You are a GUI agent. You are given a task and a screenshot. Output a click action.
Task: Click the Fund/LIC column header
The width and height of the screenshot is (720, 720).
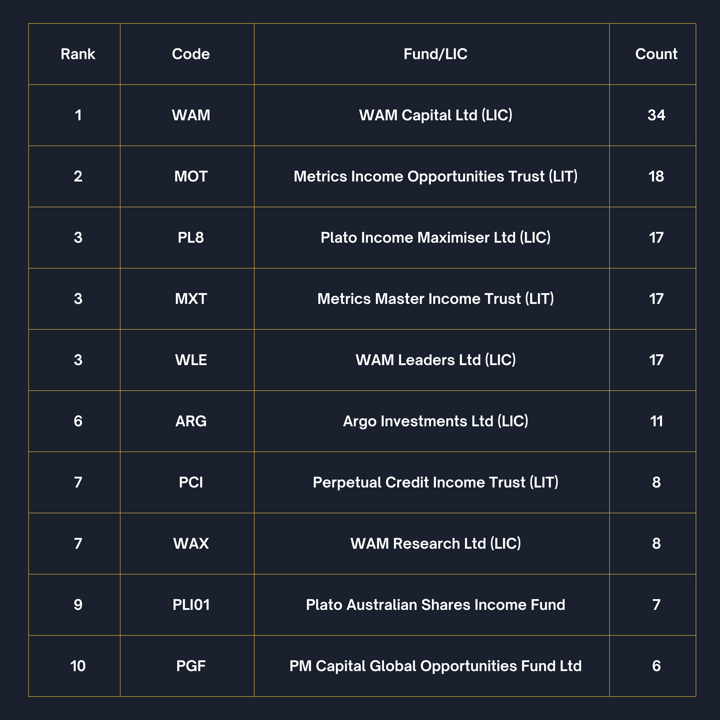click(x=435, y=54)
